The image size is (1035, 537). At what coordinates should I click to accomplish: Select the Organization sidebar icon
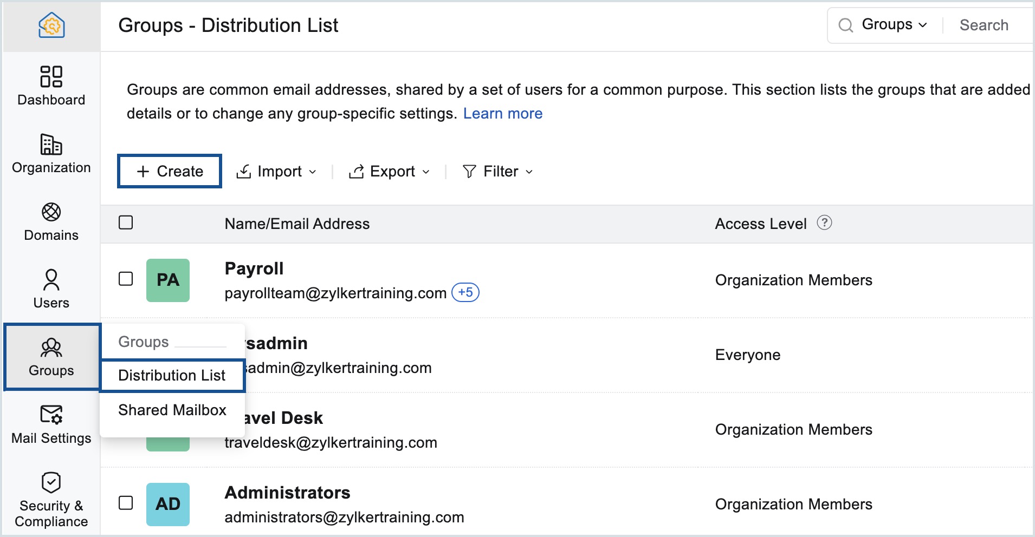(x=50, y=153)
